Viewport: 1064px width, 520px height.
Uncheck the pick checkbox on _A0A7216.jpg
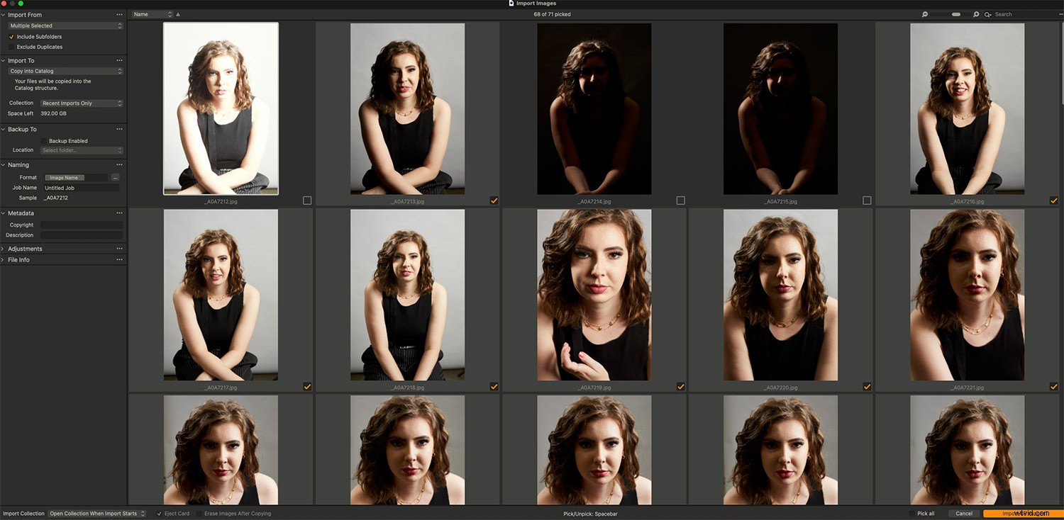[x=1053, y=200]
